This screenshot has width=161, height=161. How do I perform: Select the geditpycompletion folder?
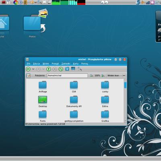click(74, 116)
